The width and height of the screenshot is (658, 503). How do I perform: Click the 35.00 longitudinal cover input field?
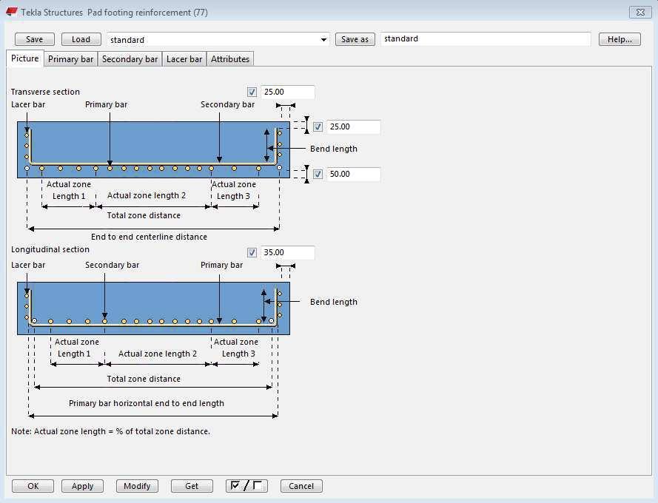pos(288,252)
